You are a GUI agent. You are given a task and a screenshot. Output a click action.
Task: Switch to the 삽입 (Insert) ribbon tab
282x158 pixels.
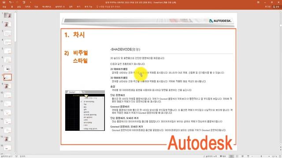point(19,7)
